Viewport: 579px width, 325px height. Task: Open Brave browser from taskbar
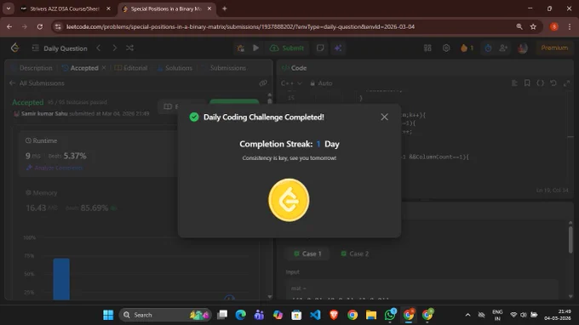click(x=334, y=315)
